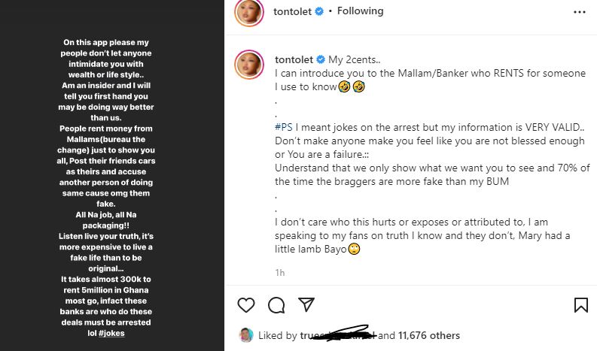Image resolution: width=597 pixels, height=351 pixels.
Task: Save the post with the bookmark icon
Action: pos(580,304)
